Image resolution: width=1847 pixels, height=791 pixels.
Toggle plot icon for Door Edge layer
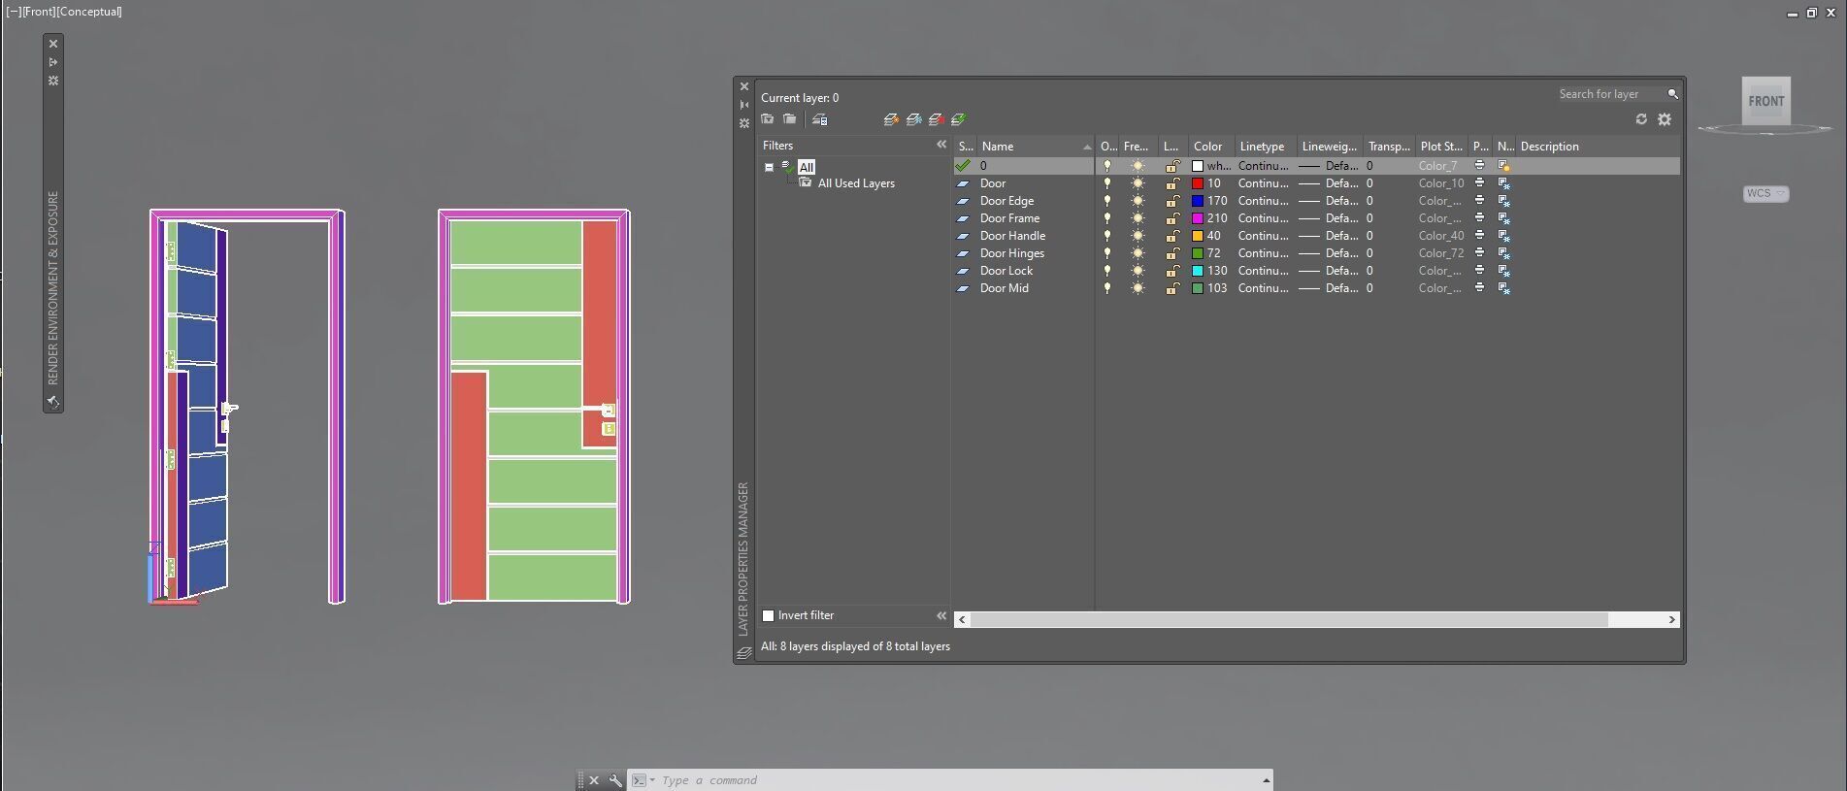pos(1479,201)
